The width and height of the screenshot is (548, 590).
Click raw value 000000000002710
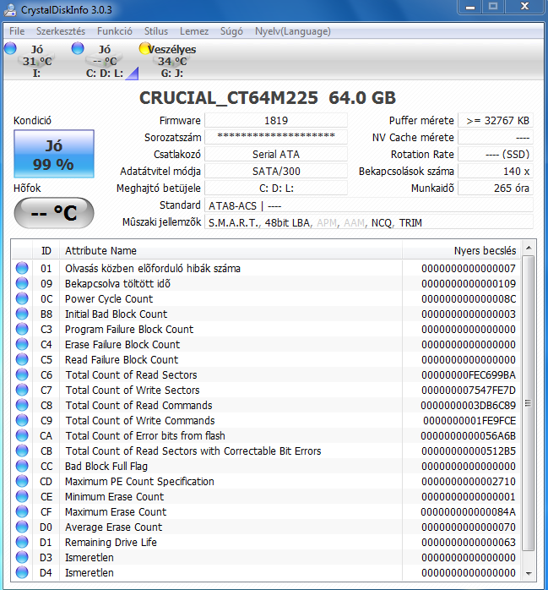pos(469,481)
